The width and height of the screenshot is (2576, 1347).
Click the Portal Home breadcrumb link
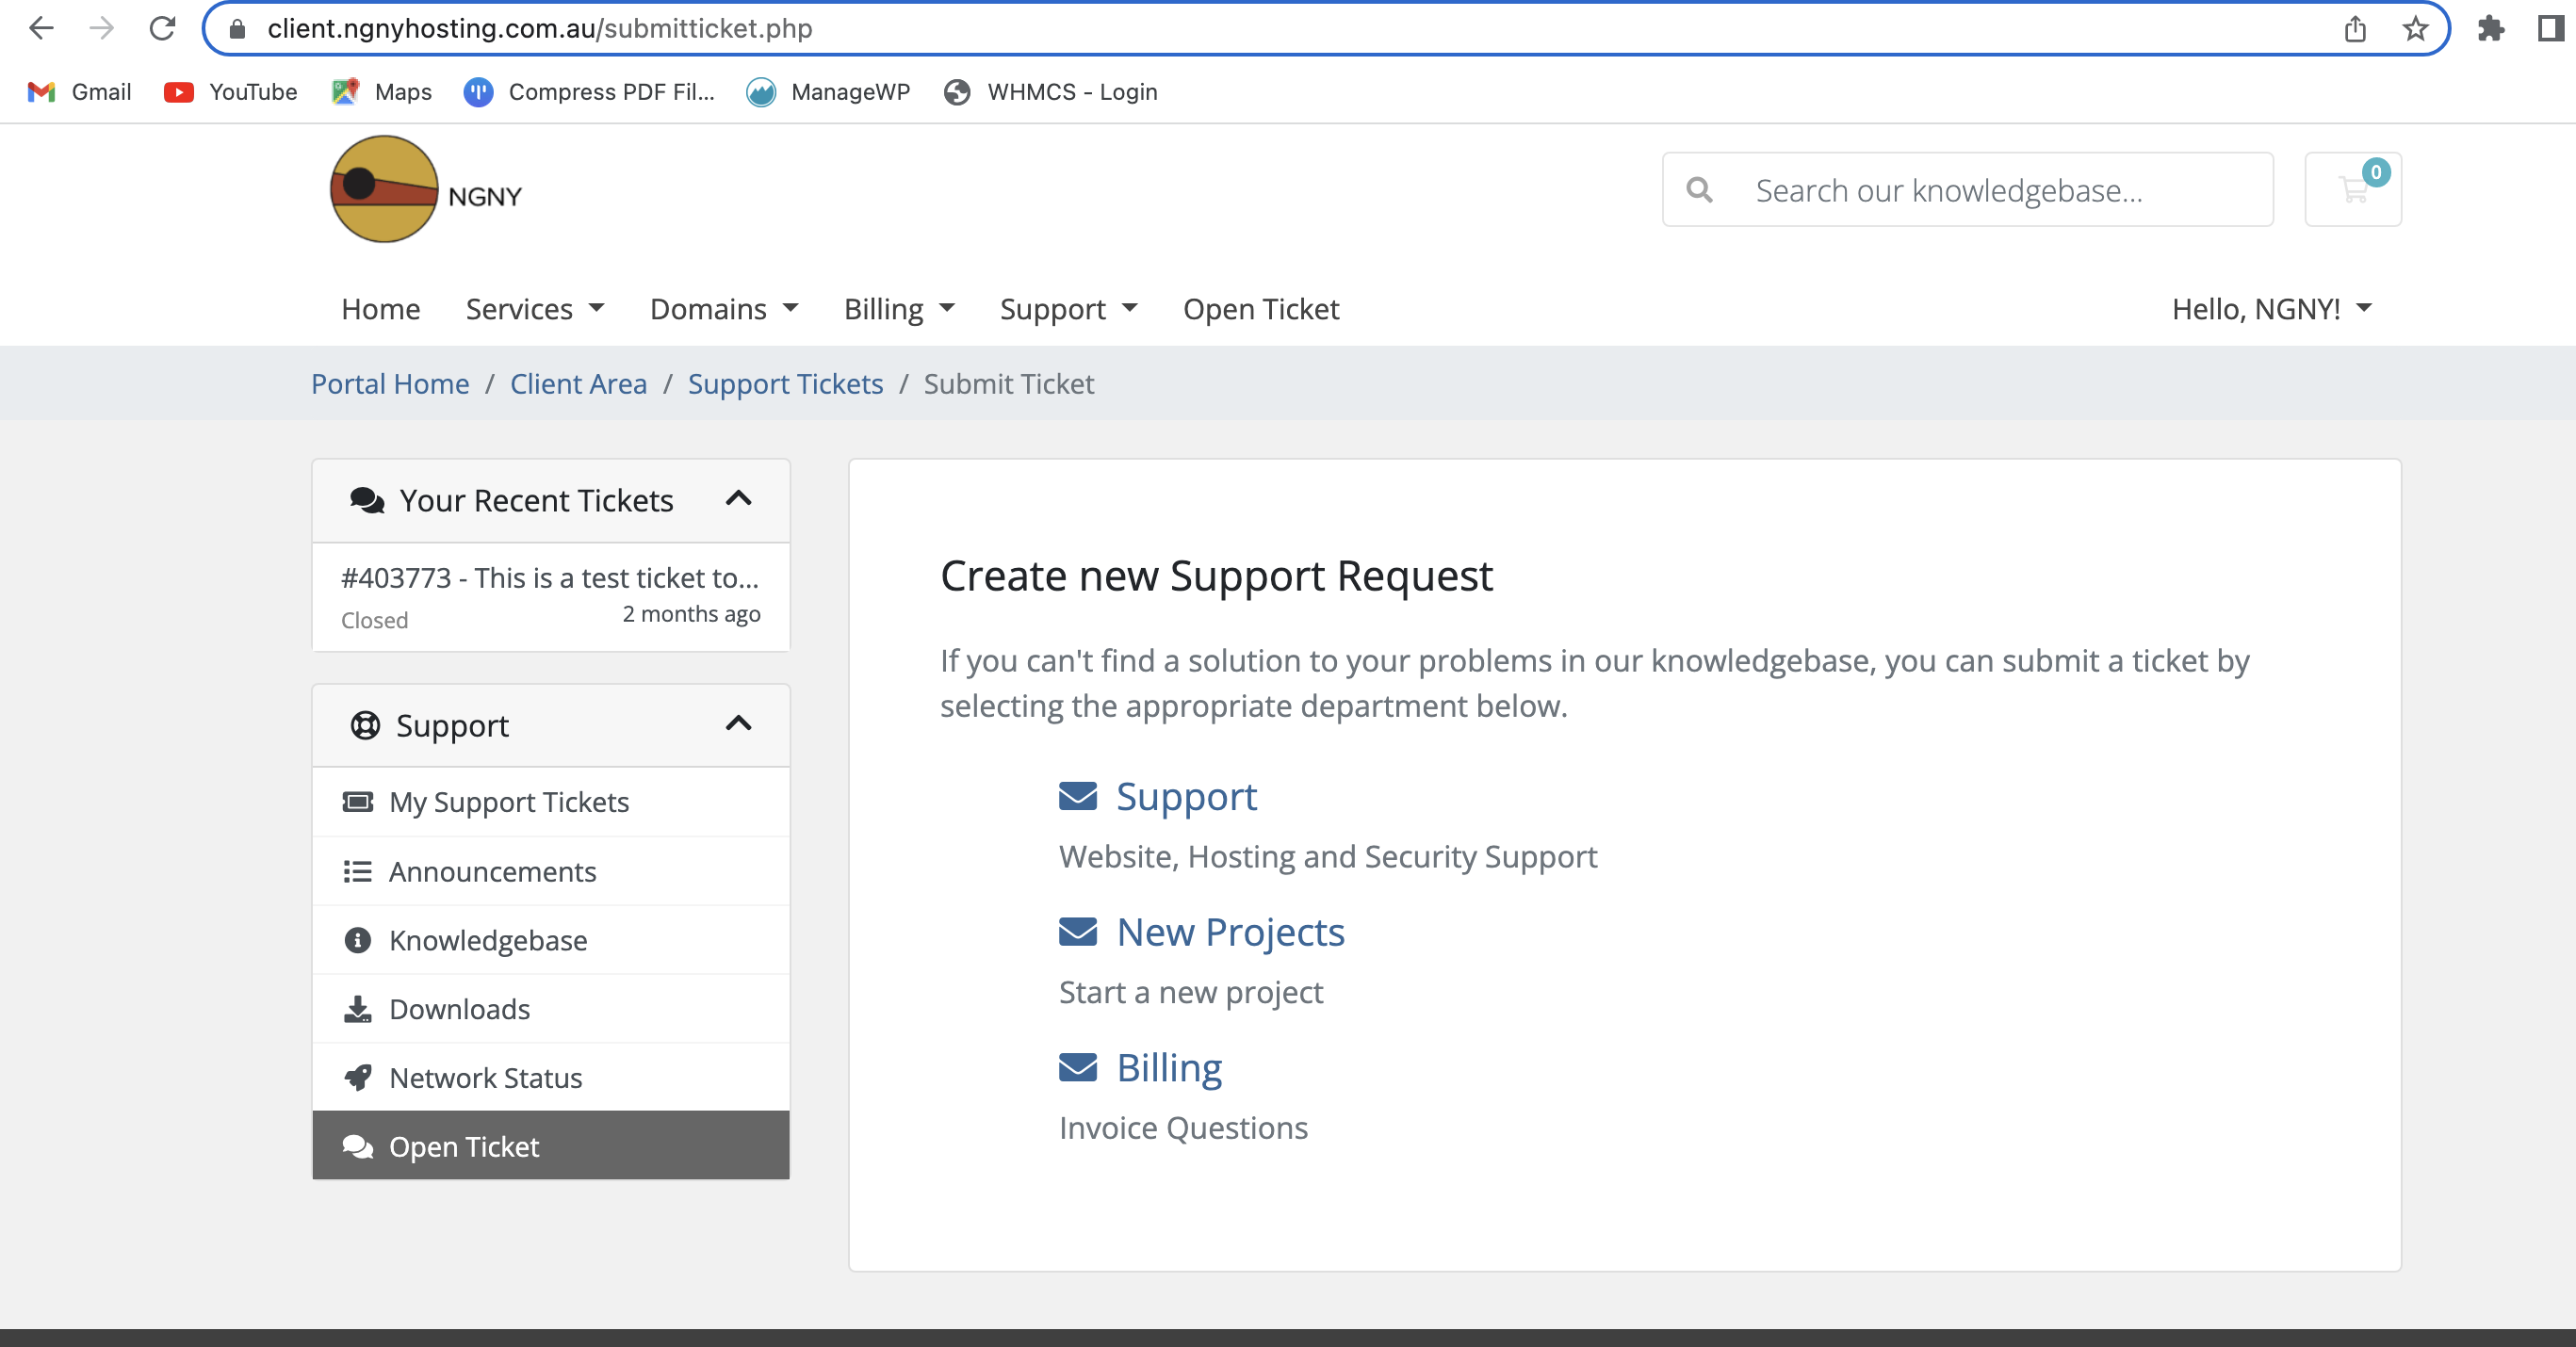click(x=390, y=384)
